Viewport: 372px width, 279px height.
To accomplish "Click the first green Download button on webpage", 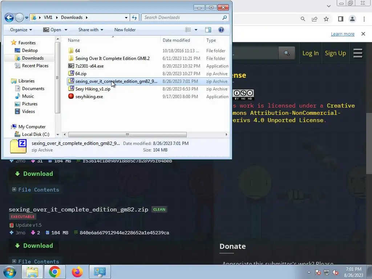I will click(34, 174).
